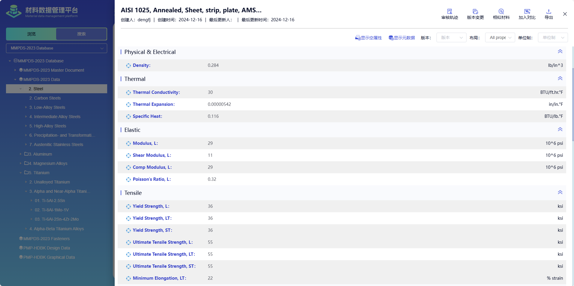Click the Yield Strength, LT property icon
574x286 pixels.
coord(128,219)
